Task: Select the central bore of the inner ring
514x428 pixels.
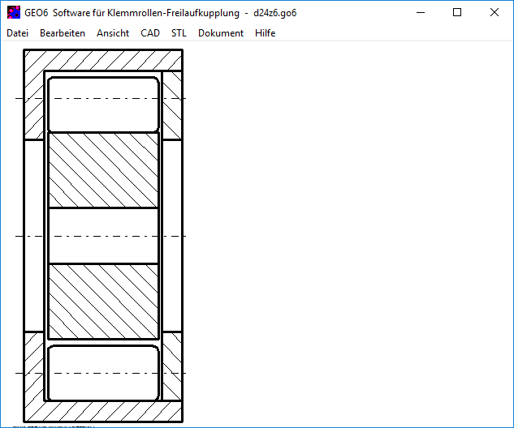Action: [x=103, y=236]
